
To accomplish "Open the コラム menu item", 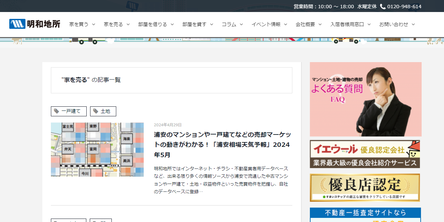I will 229,24.
